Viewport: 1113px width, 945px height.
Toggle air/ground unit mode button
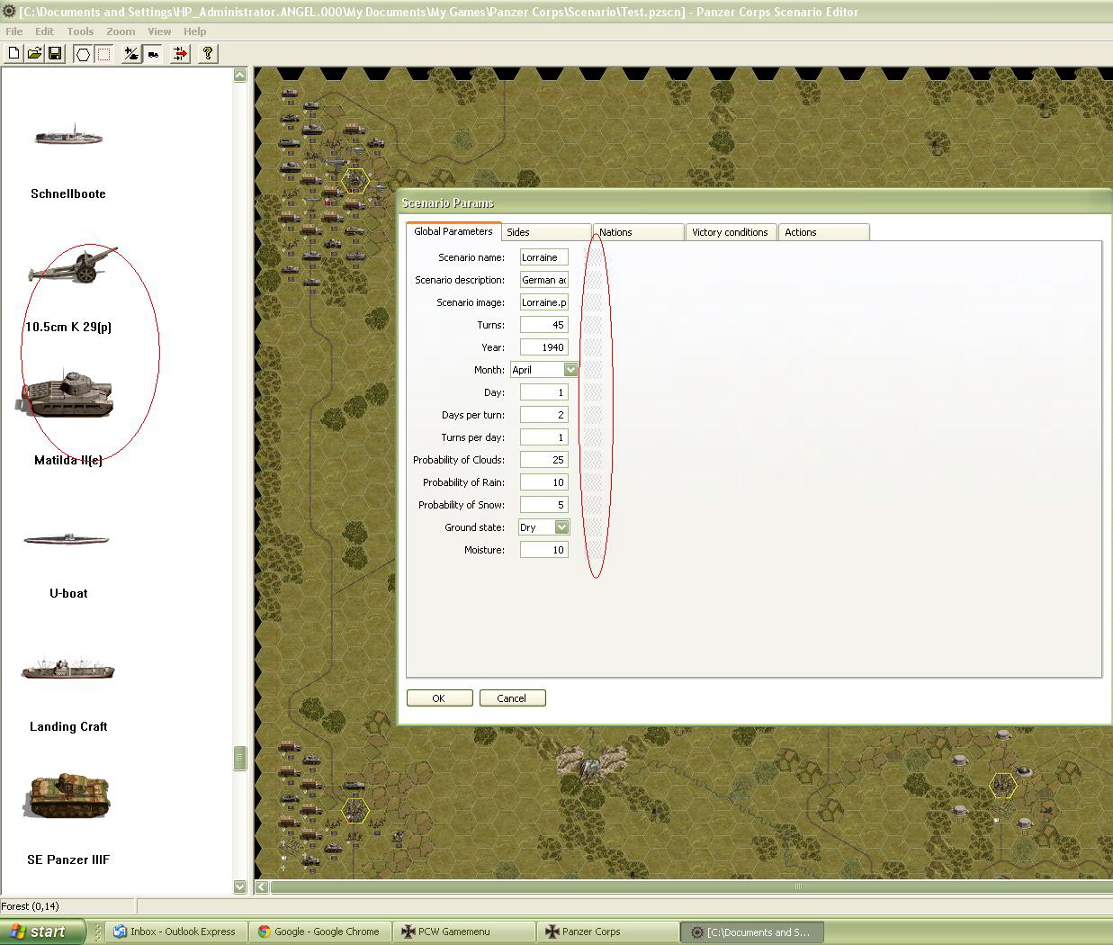tap(131, 54)
